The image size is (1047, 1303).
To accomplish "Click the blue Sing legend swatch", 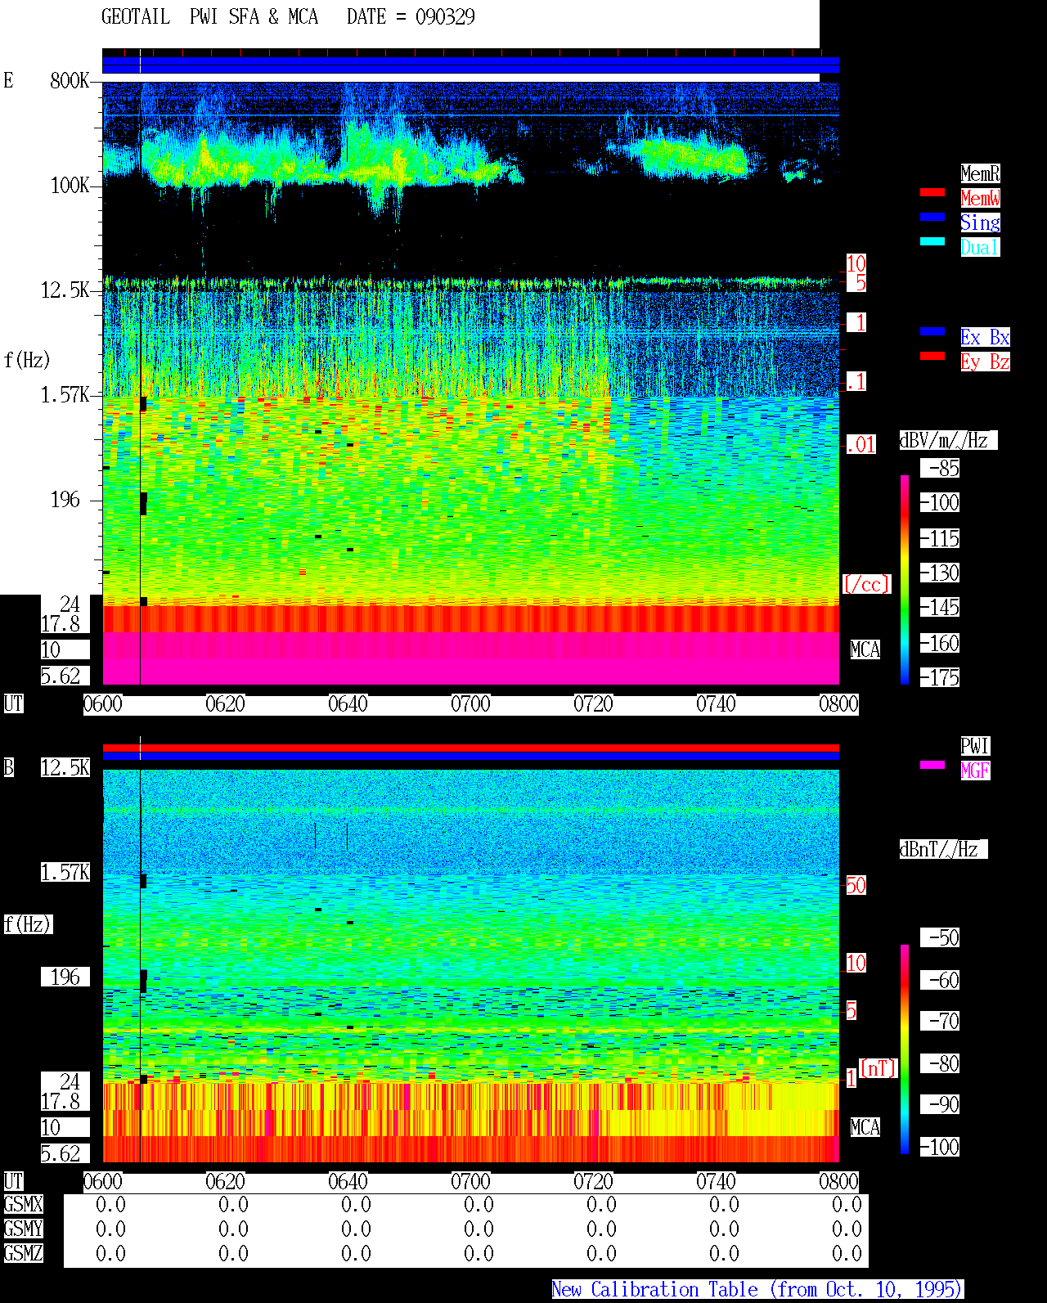I will point(932,217).
